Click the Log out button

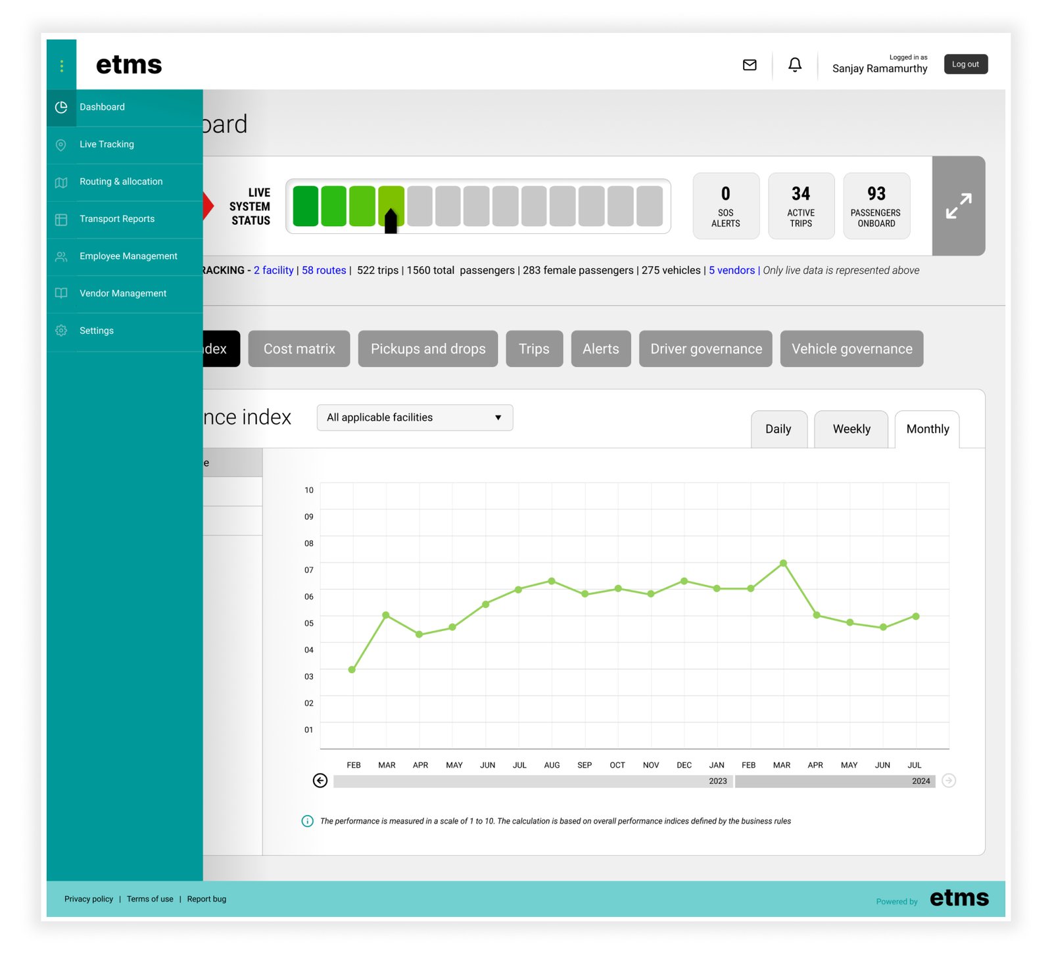[x=965, y=64]
